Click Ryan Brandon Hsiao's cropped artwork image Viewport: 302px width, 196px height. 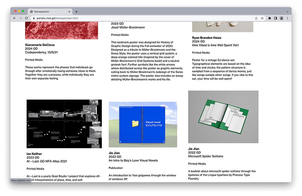[x=223, y=27]
